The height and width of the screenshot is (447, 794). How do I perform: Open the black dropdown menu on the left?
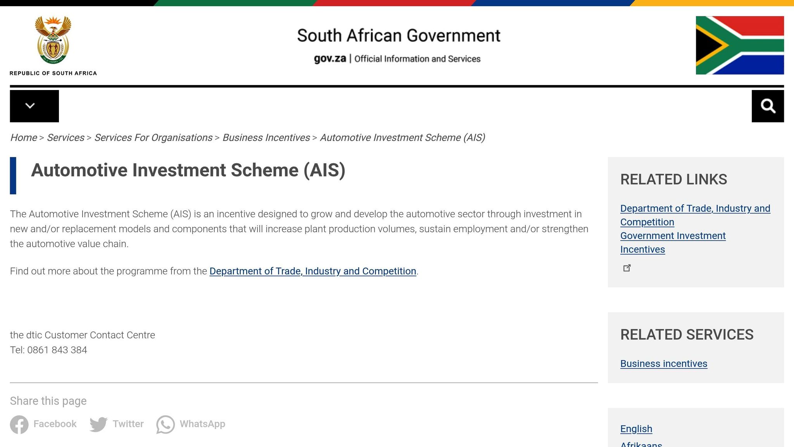[34, 106]
